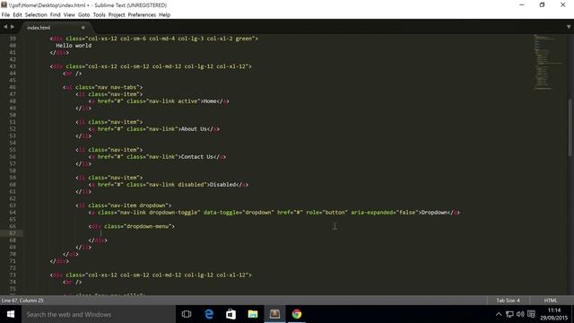Viewport: 574px width, 323px height.
Task: Open Google Chrome from the taskbar
Action: (297, 314)
